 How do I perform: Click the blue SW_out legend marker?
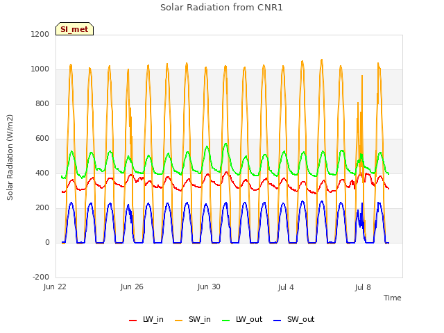pos(277,321)
